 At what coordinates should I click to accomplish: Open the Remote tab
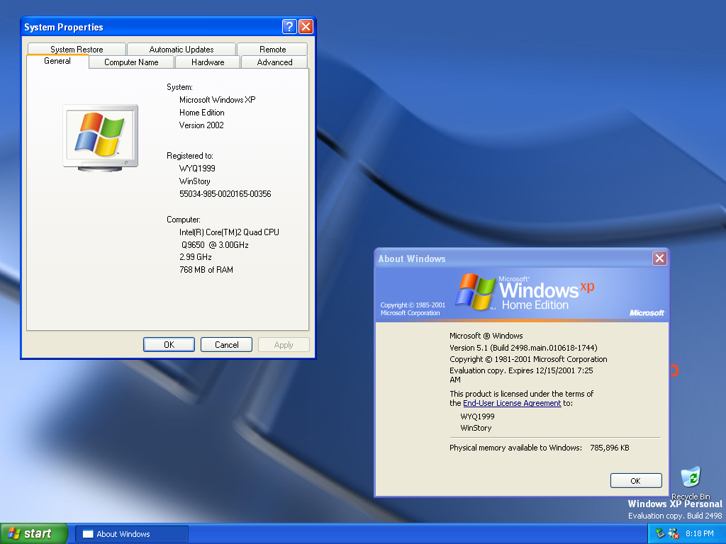pyautogui.click(x=273, y=49)
